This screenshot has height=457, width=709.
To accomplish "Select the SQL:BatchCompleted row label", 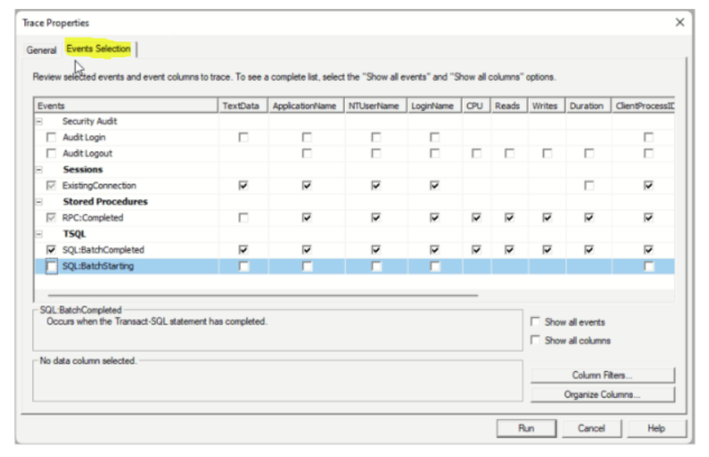I will coord(103,249).
